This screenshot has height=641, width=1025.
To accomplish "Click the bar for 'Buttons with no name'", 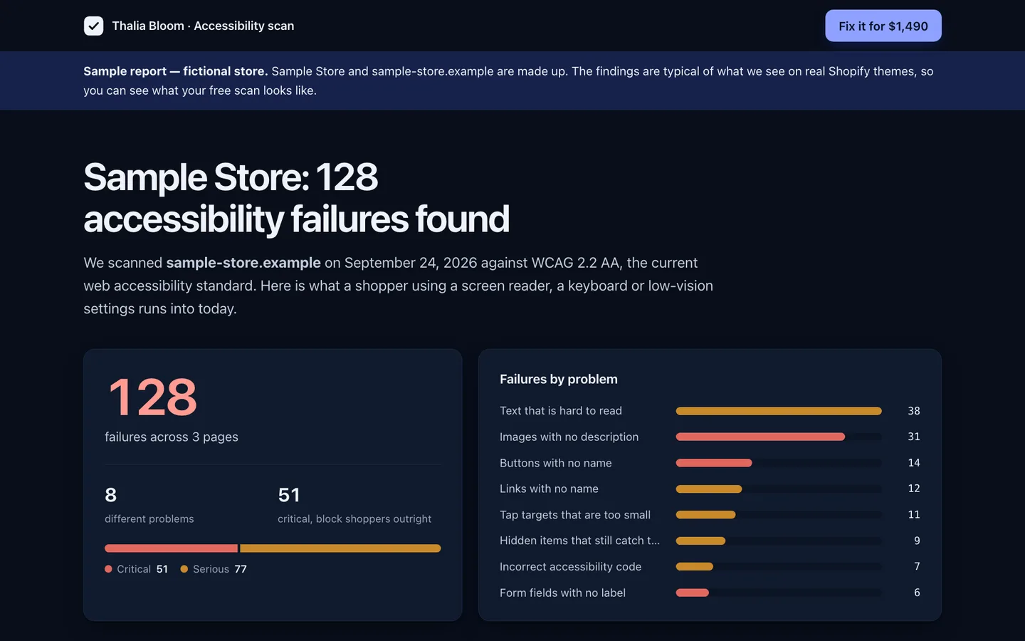I will point(714,463).
